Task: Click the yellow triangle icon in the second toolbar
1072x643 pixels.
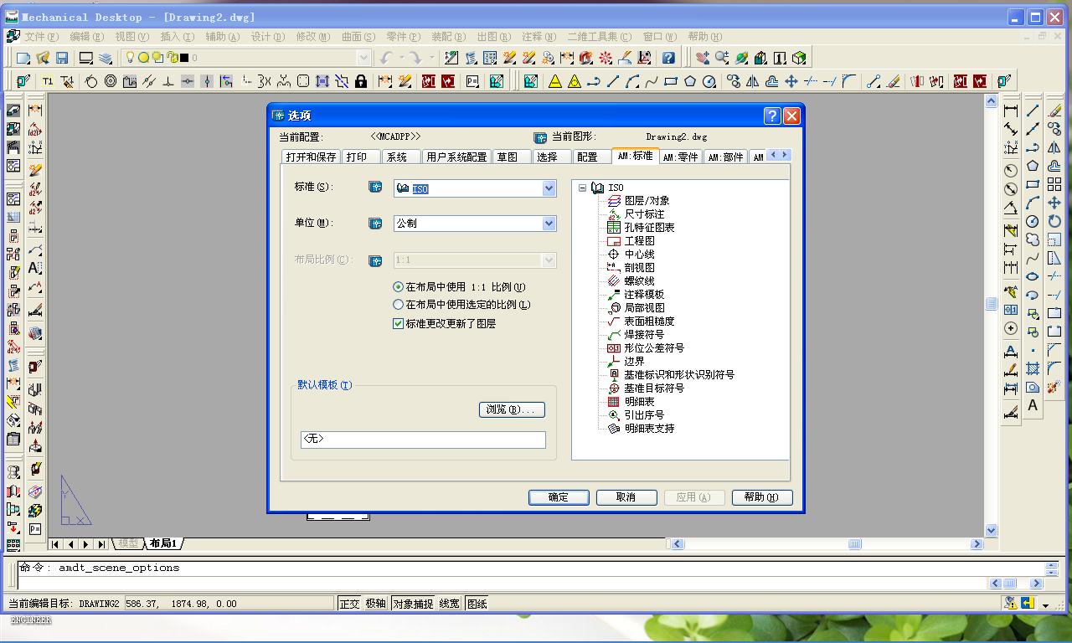Action: click(555, 81)
